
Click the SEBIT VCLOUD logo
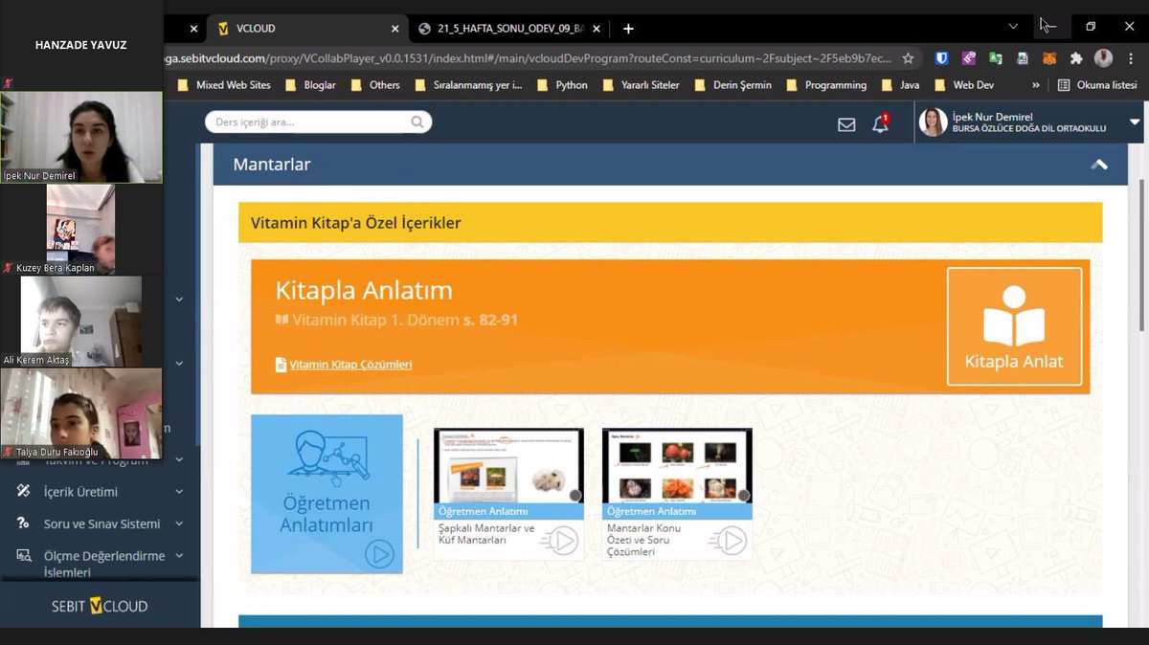[100, 606]
